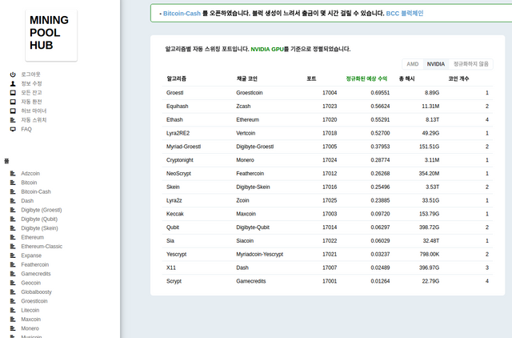Click the chart icon beside Feathercoin pool
This screenshot has height=338, width=512.
click(13, 264)
